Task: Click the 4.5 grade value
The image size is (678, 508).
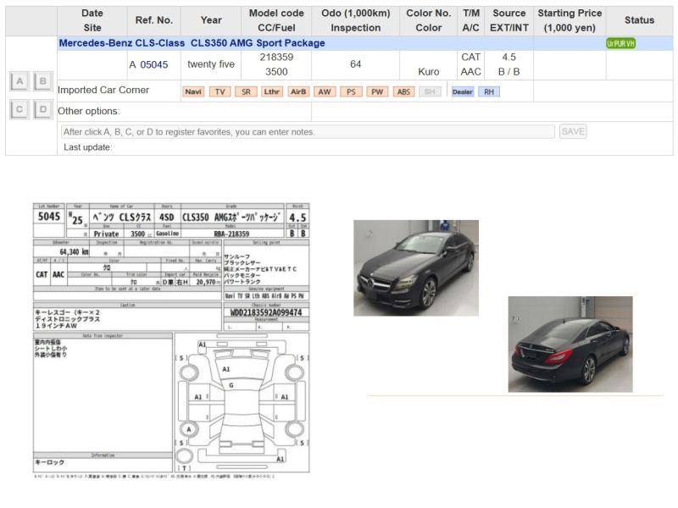Action: click(x=509, y=58)
